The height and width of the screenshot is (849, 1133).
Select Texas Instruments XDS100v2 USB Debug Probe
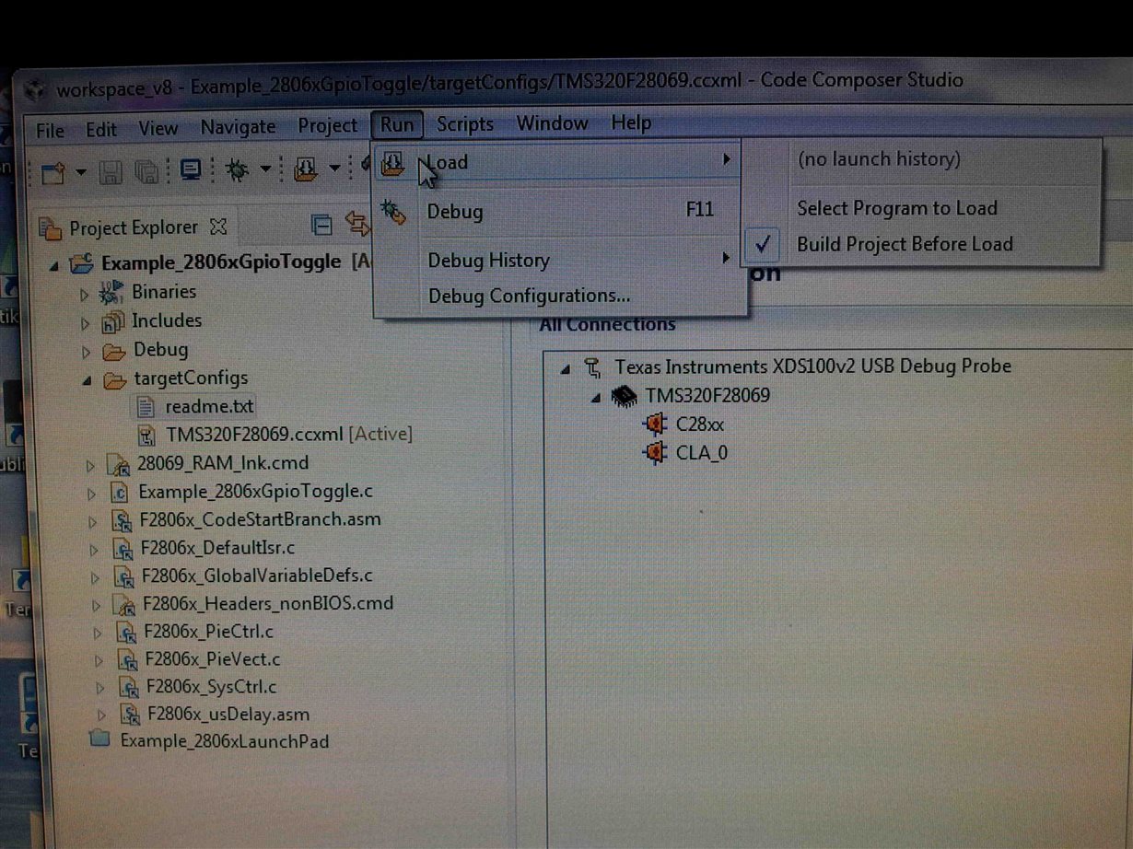pos(813,366)
